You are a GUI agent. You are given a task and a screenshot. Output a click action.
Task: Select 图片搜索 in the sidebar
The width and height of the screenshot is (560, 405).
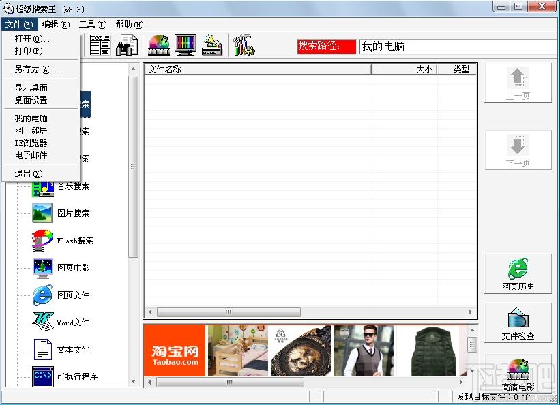73,213
